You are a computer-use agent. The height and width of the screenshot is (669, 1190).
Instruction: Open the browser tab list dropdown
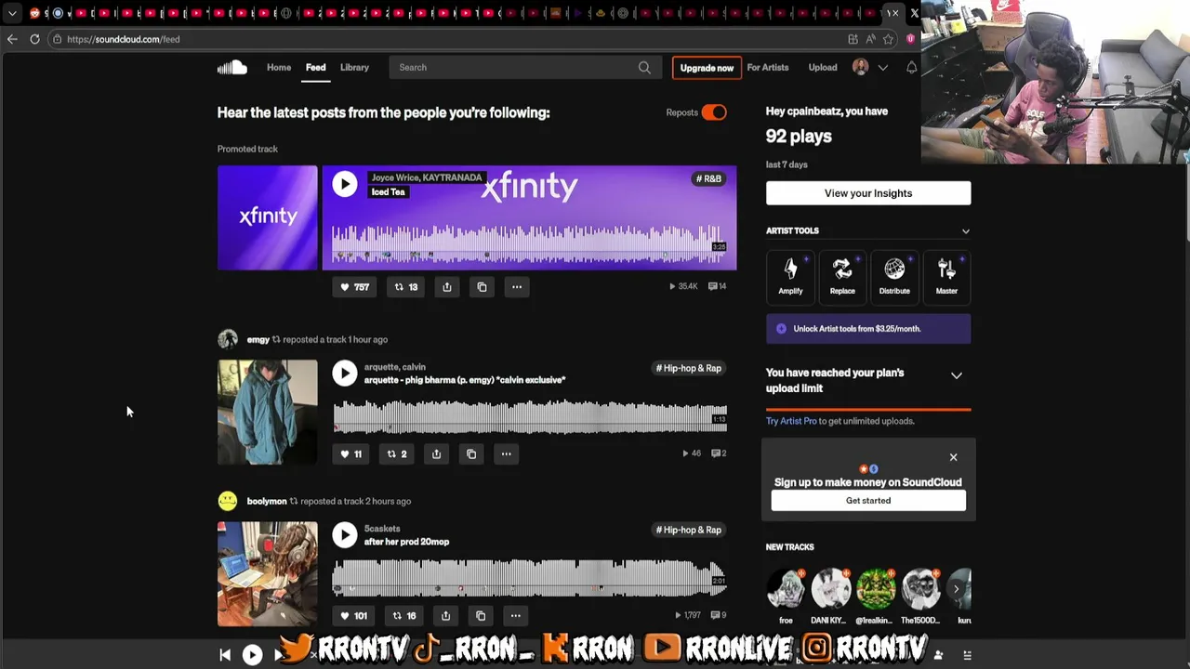pos(11,14)
